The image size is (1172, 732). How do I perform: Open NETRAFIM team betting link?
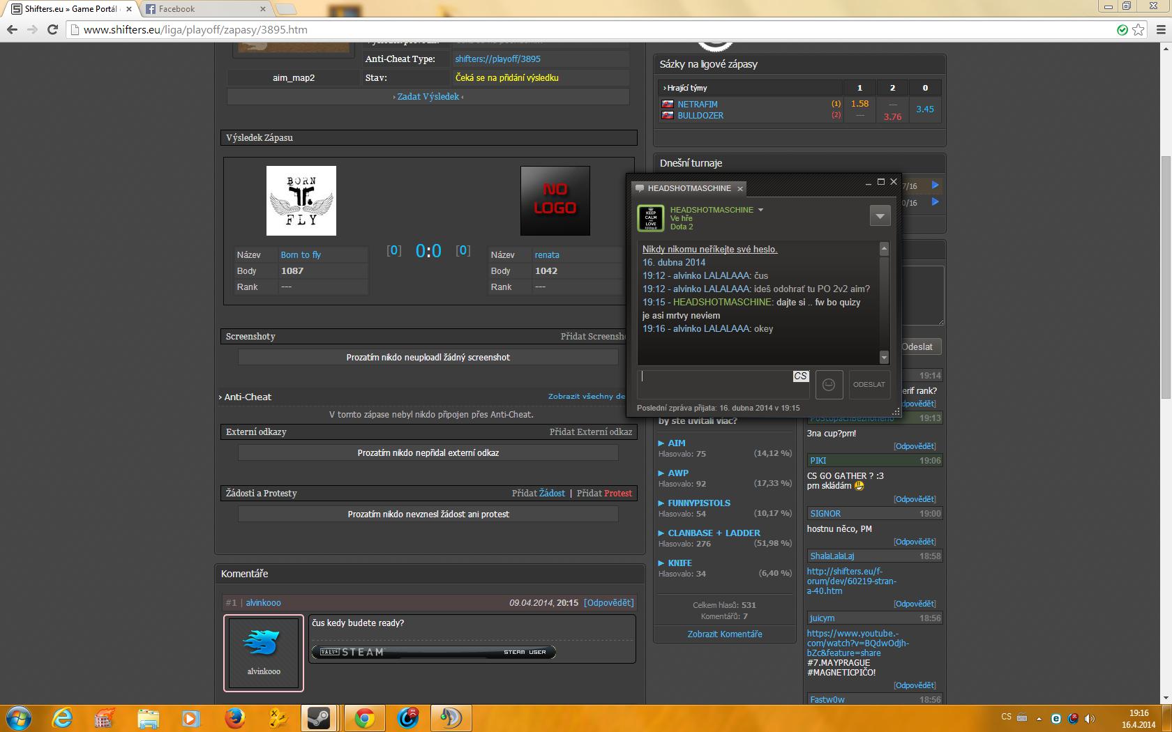pyautogui.click(x=698, y=105)
